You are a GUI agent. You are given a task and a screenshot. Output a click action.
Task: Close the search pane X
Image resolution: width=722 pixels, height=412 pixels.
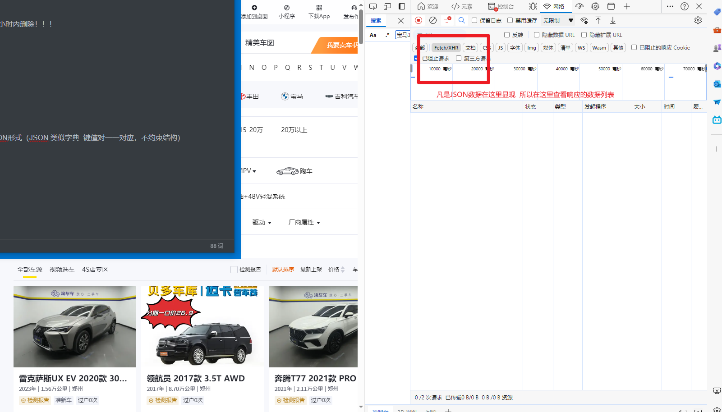tap(401, 20)
